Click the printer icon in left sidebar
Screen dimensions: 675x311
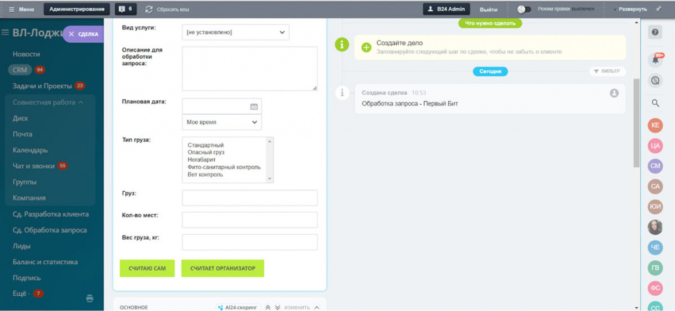click(x=90, y=298)
